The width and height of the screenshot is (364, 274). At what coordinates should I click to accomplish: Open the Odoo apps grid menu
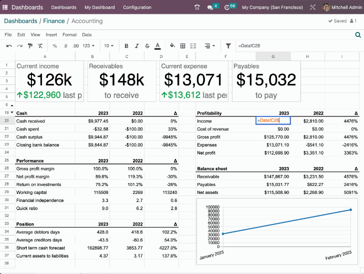(x=6, y=7)
